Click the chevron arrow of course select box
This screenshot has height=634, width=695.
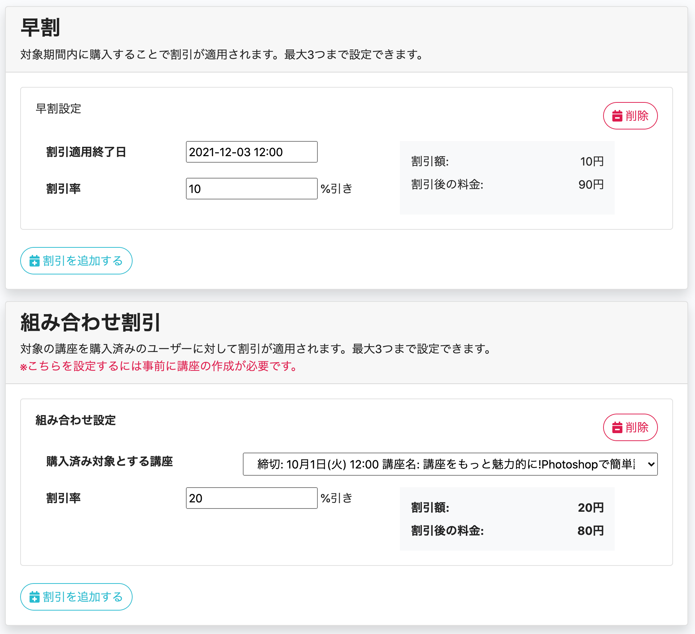pyautogui.click(x=651, y=464)
